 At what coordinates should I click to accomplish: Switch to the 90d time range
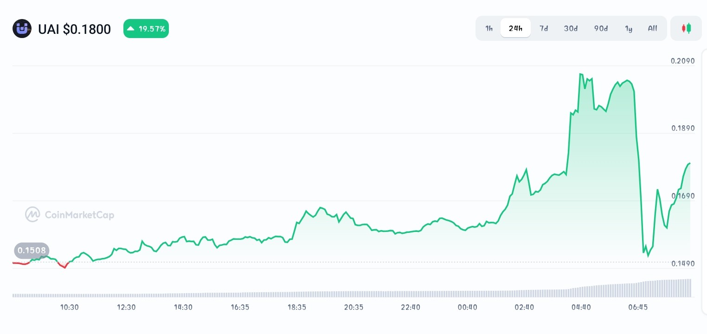click(x=601, y=28)
